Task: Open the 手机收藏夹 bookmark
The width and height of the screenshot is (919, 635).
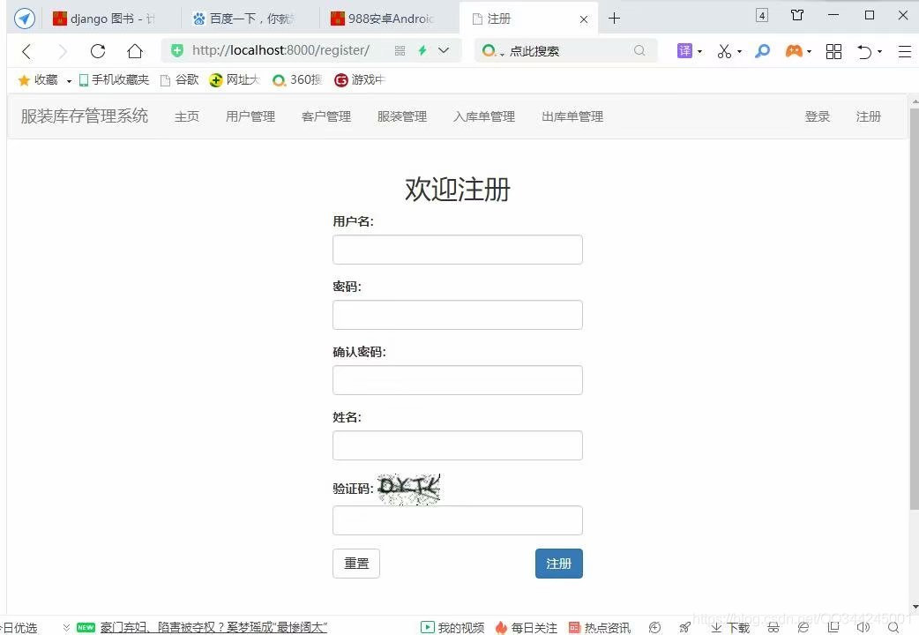Action: (114, 79)
